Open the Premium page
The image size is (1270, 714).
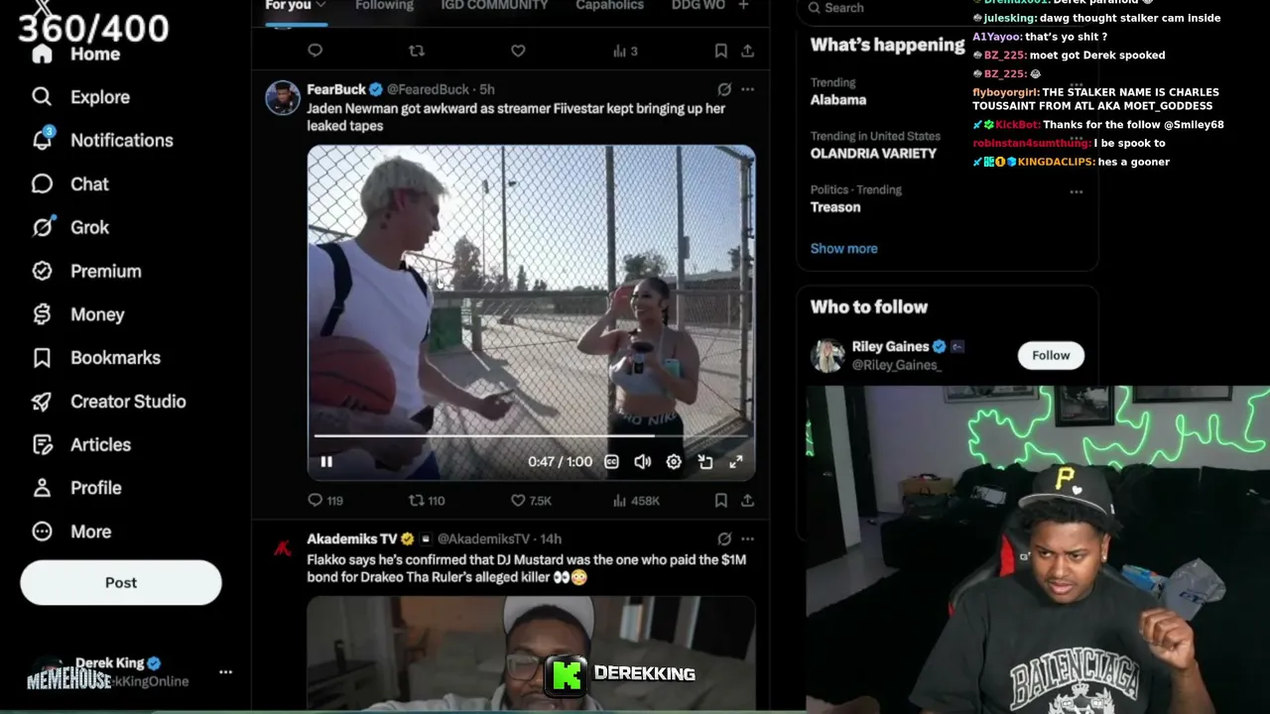pyautogui.click(x=85, y=272)
